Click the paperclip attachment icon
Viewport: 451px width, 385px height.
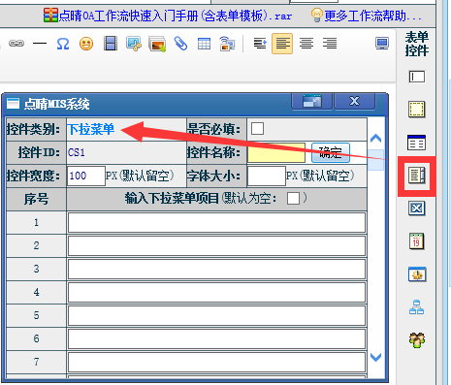pos(180,44)
